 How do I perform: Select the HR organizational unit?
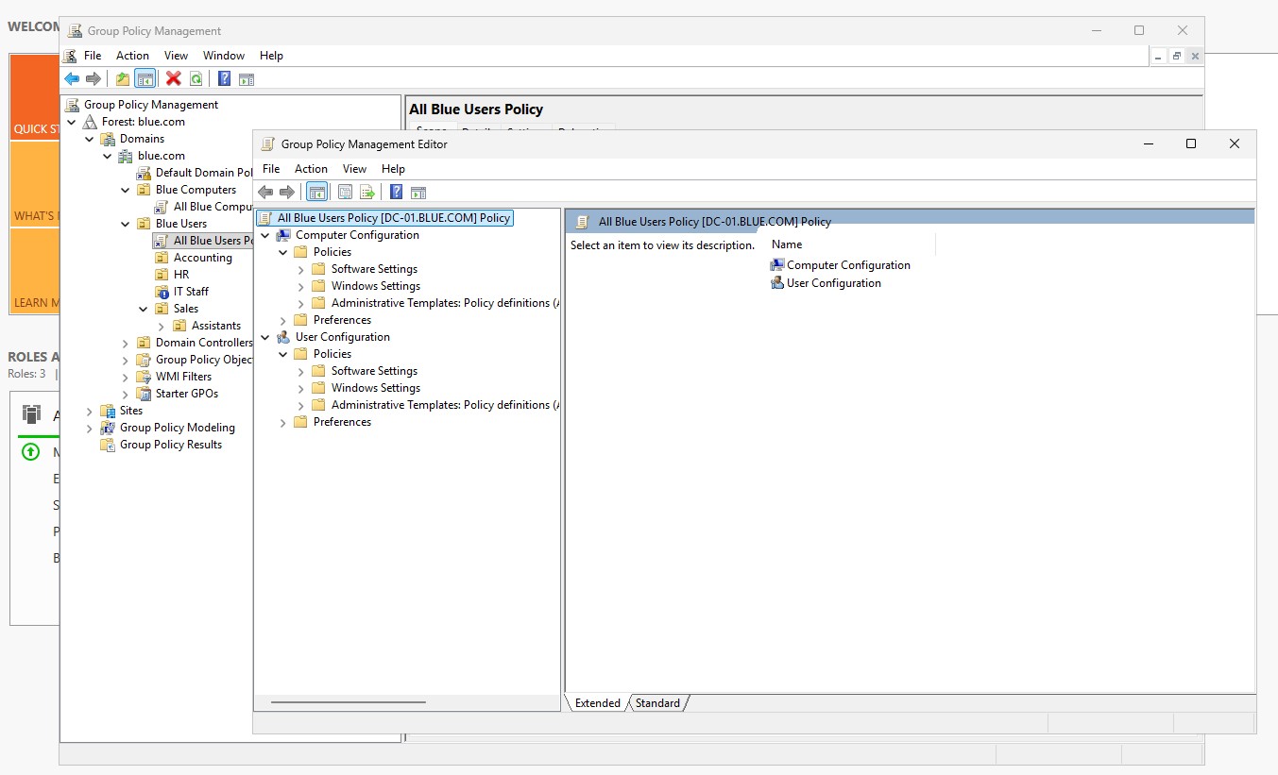(180, 275)
